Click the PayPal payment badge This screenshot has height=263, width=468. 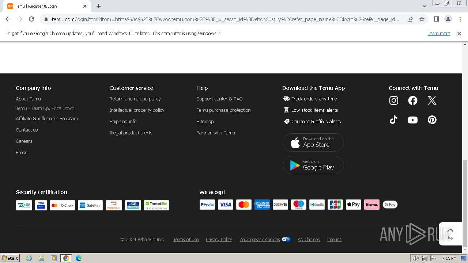coord(207,205)
